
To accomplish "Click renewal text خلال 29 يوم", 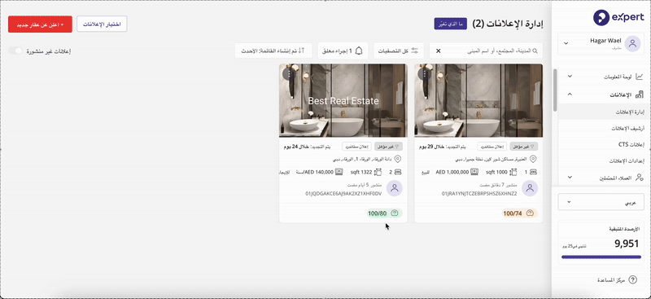I will click(x=432, y=147).
